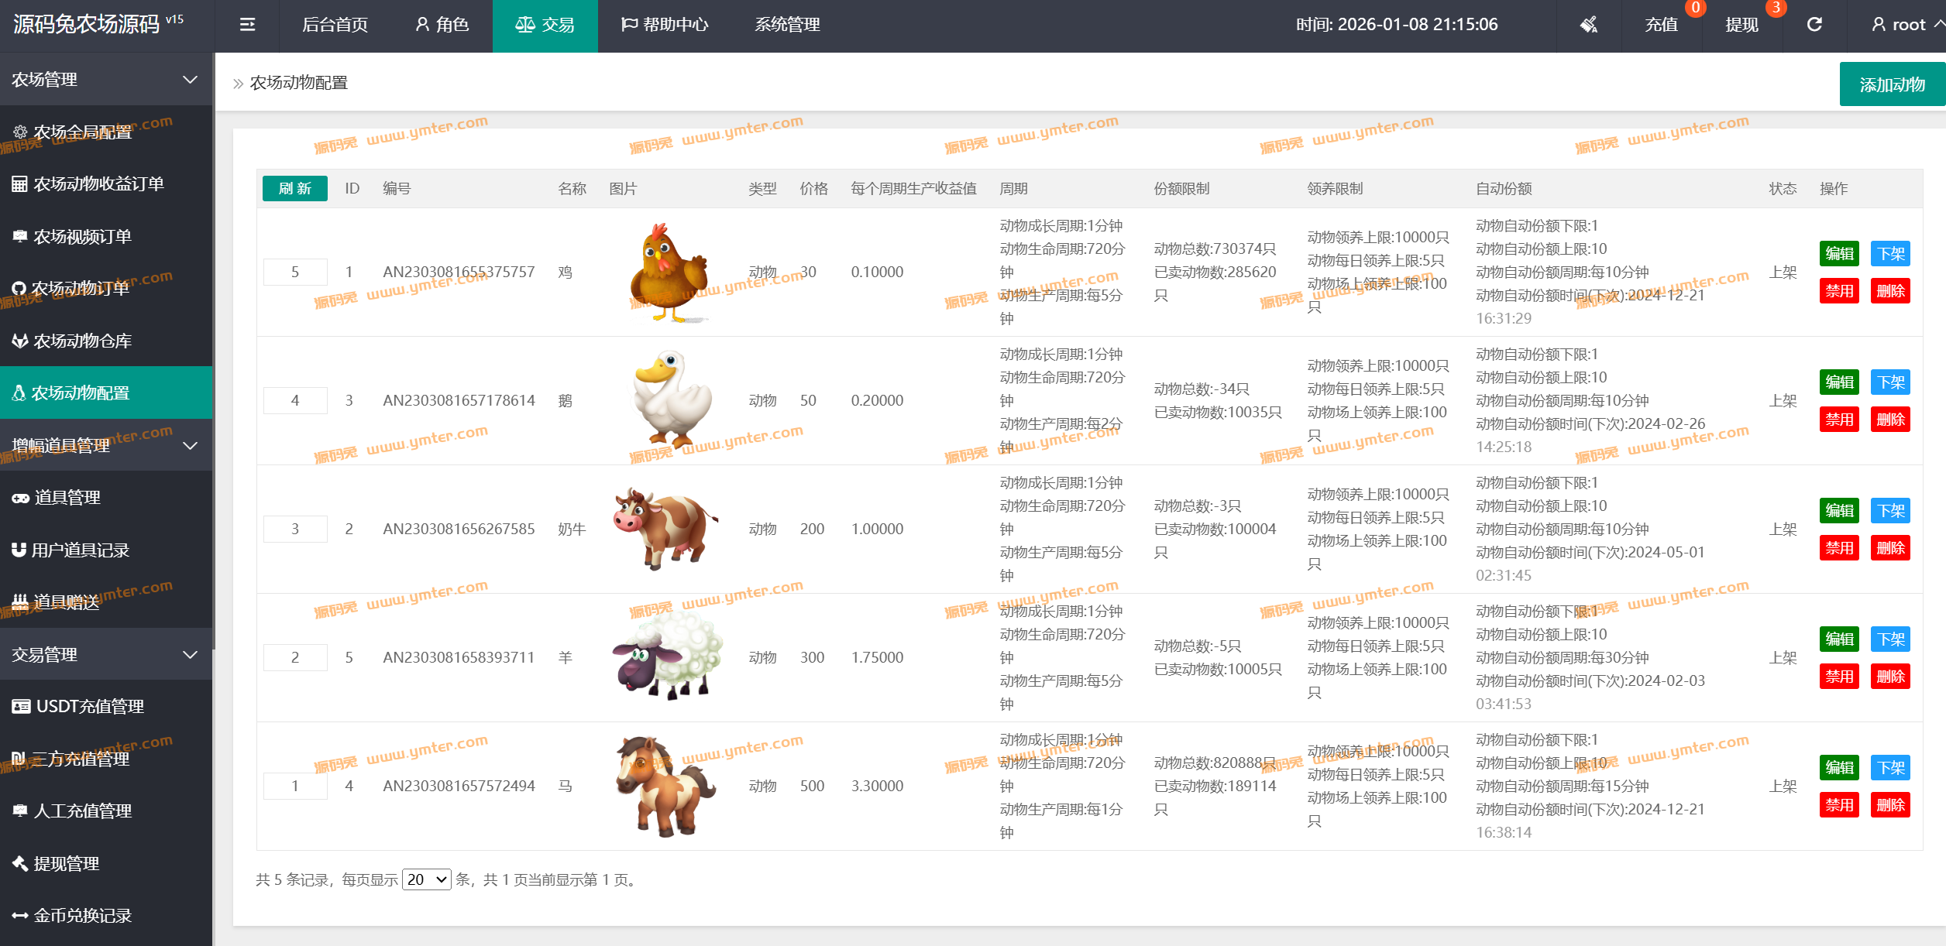This screenshot has width=1946, height=946.
Task: Click the clear cache brush icon
Action: pyautogui.click(x=1588, y=25)
